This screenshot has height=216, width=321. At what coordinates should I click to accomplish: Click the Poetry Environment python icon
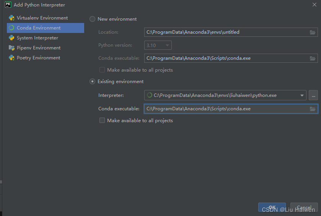(11, 58)
